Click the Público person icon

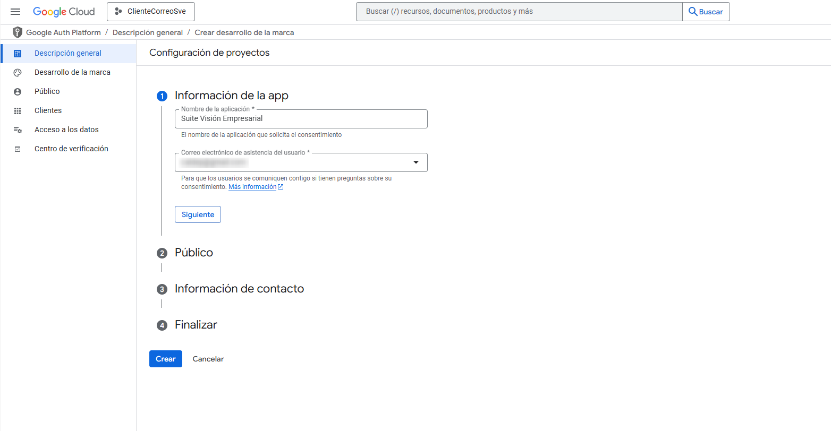tap(18, 92)
